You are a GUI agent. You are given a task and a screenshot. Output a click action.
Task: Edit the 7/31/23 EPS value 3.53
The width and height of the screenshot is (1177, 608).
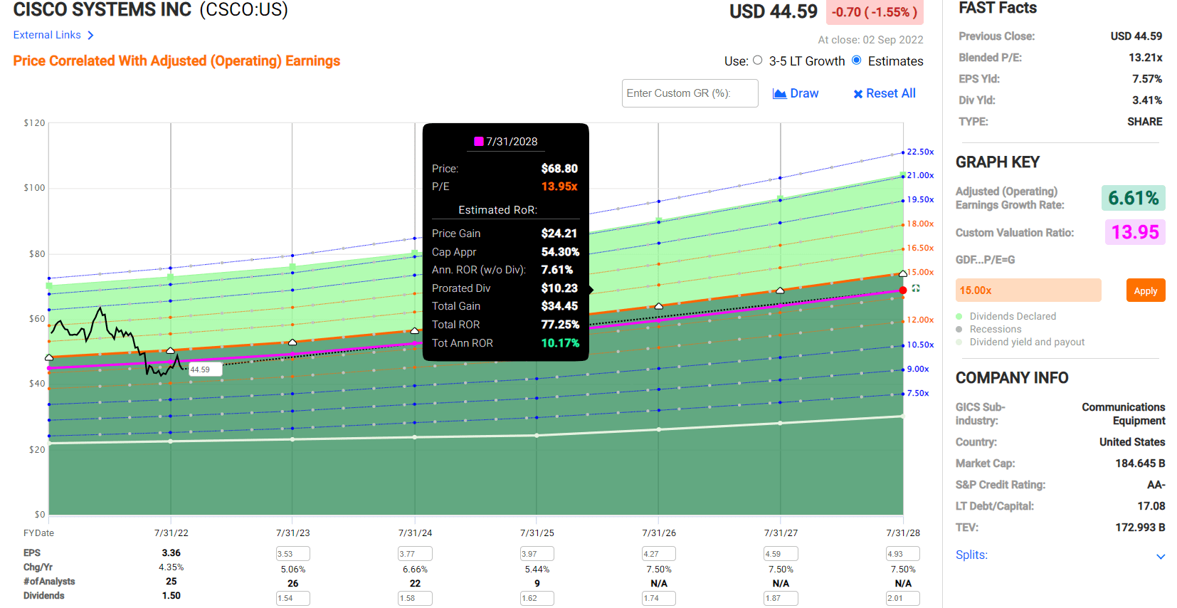(293, 554)
